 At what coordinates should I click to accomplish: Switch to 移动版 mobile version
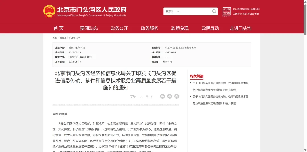(250, 14)
